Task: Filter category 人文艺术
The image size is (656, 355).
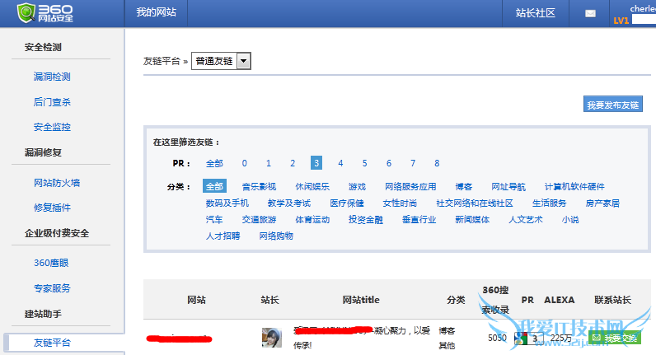Action: point(526,220)
